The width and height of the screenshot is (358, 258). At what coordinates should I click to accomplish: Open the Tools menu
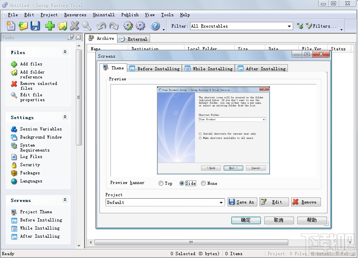pyautogui.click(x=167, y=15)
